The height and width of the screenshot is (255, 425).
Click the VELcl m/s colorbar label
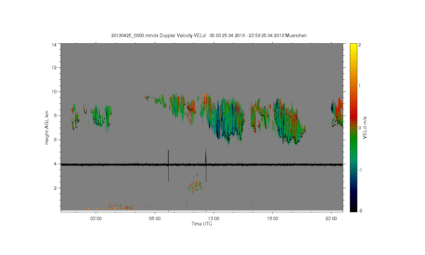pos(365,127)
